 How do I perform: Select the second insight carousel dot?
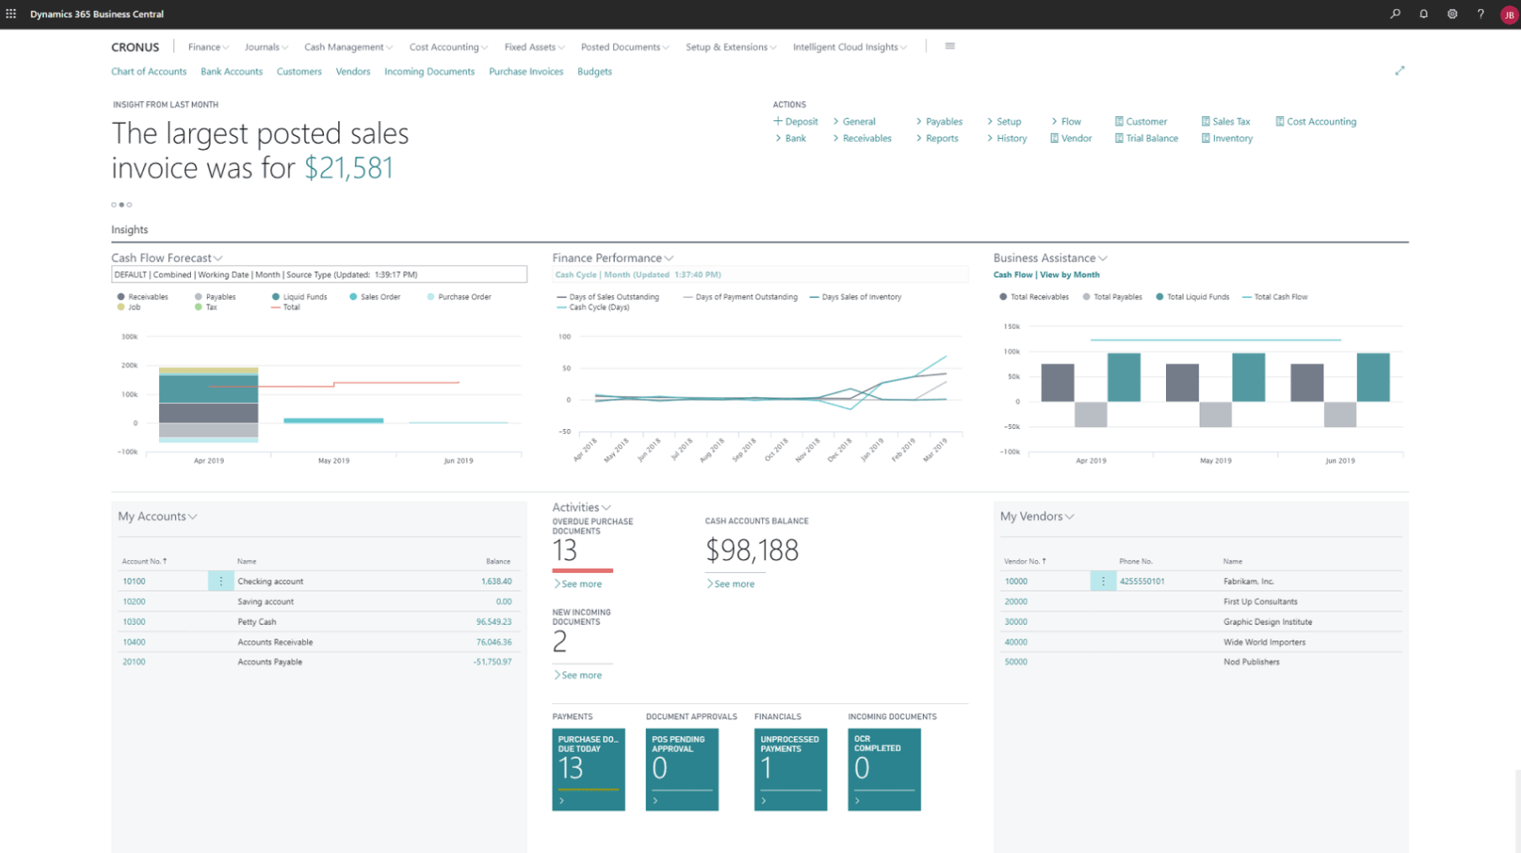point(122,204)
